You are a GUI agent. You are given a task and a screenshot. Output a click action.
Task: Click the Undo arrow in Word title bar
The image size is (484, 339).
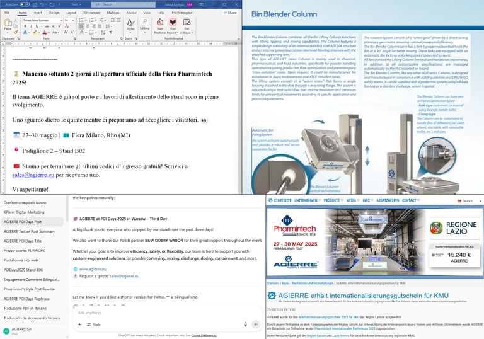pos(42,4)
